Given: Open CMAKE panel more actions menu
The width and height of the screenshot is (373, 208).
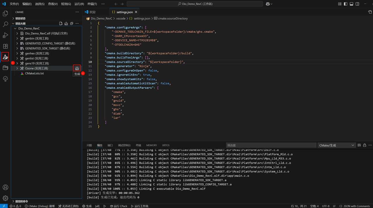Looking at the screenshot, I should coord(77,12).
